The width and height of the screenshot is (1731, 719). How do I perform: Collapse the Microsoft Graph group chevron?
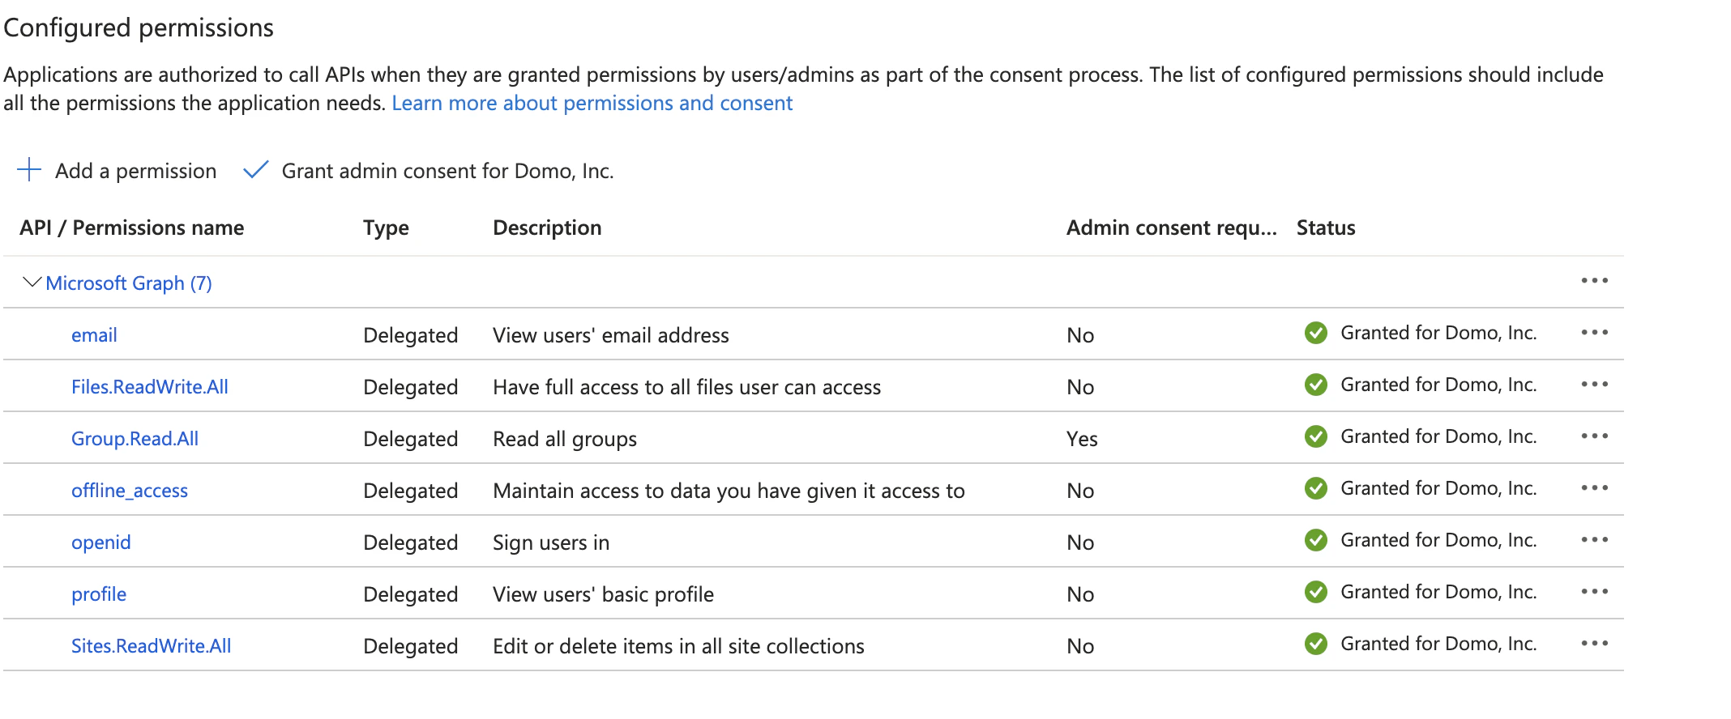pos(32,282)
